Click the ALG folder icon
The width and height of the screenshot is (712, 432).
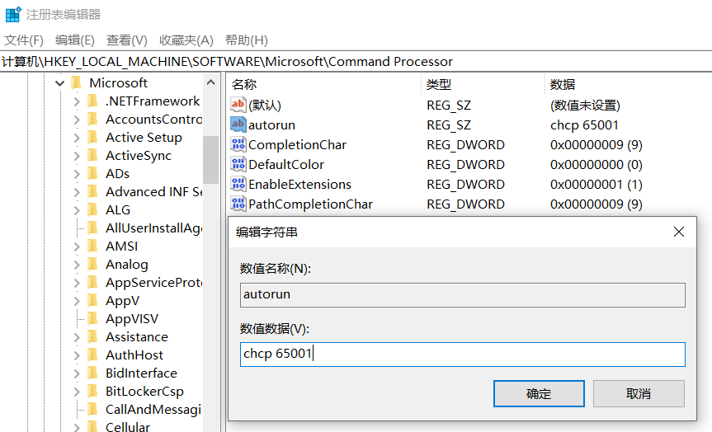click(x=92, y=209)
